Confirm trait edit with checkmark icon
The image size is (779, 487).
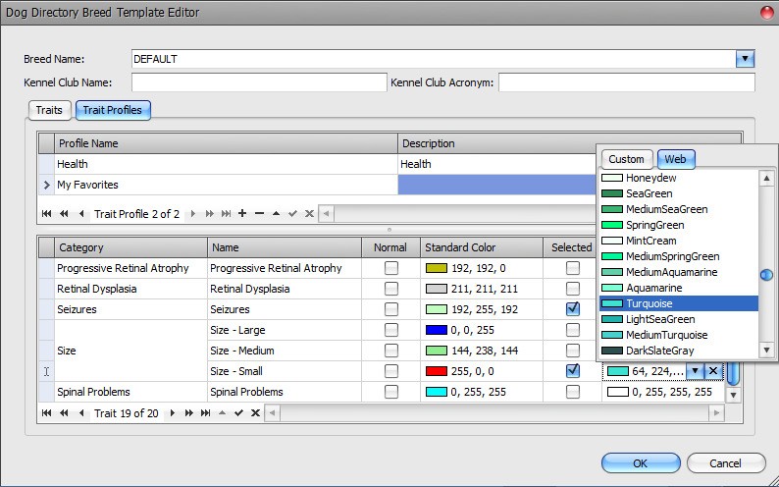(x=239, y=413)
